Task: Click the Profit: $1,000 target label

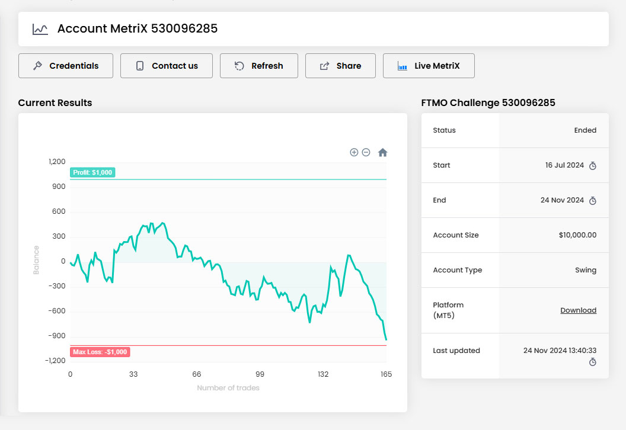Action: (92, 172)
